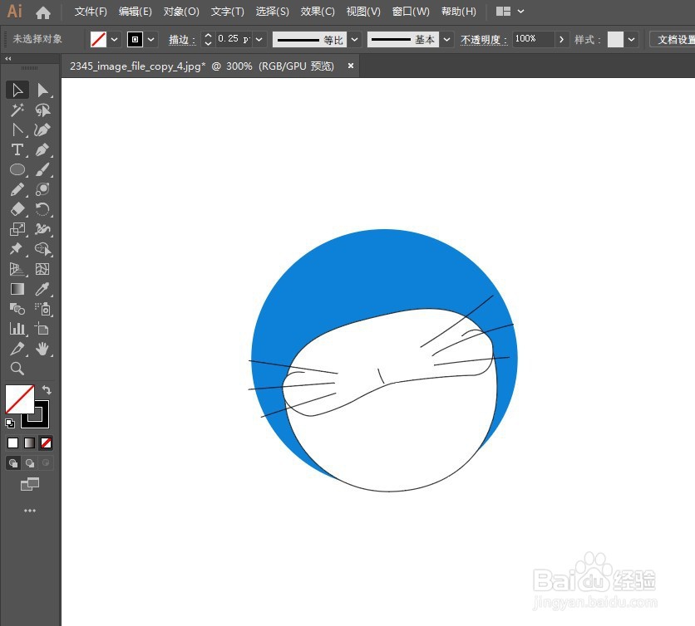Set paint mode to Gradient
695x626 pixels.
point(29,443)
